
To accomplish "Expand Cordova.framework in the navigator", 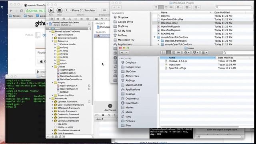I will (52, 38).
